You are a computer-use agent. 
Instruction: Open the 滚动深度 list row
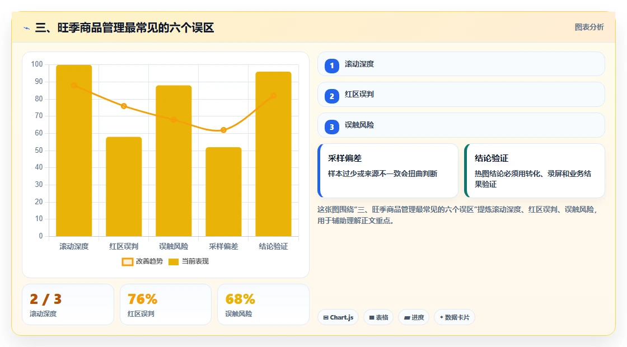(x=461, y=64)
